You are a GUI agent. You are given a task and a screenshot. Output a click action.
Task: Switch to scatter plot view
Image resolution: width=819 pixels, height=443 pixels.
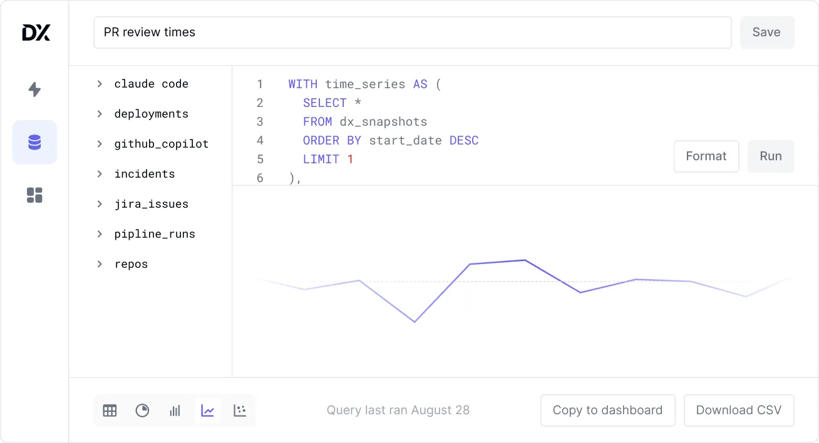240,410
